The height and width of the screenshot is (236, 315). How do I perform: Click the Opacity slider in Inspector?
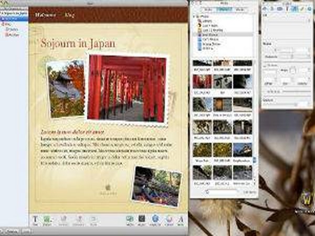(286, 104)
